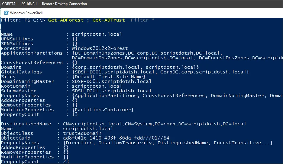This screenshot has height=164, width=283.
Task: Click the 'ApplicationPartitions' property label
Action: tap(32, 53)
